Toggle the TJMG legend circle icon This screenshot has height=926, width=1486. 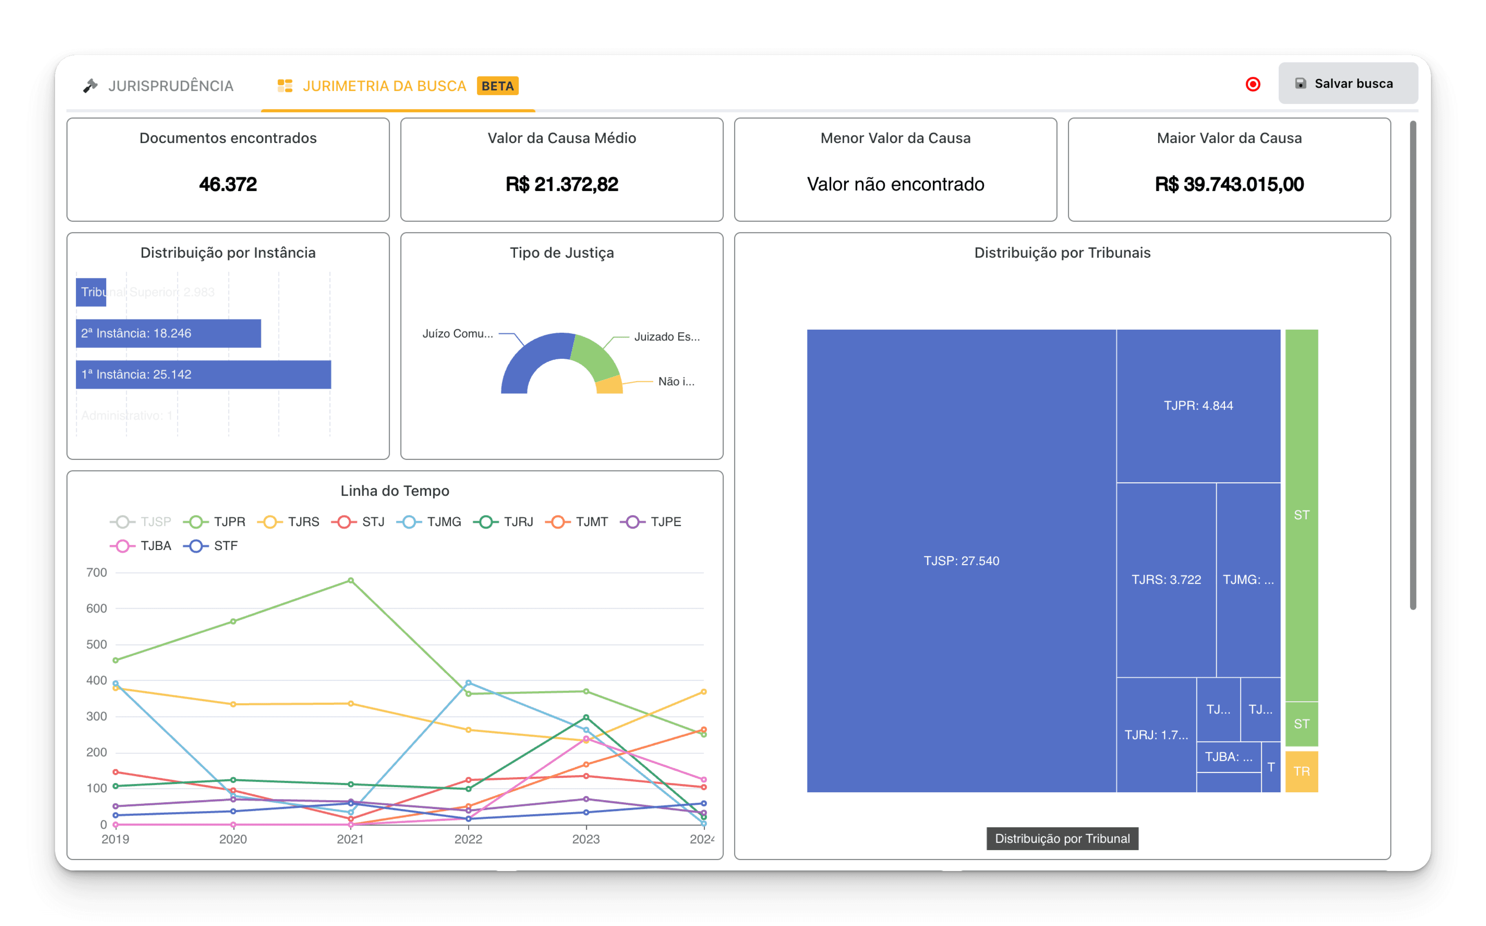409,522
